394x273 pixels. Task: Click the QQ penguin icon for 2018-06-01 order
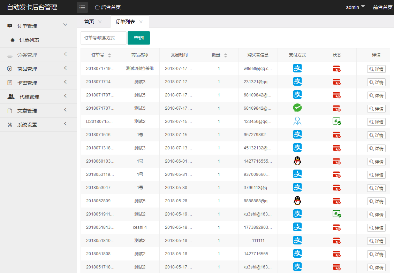[x=297, y=161]
